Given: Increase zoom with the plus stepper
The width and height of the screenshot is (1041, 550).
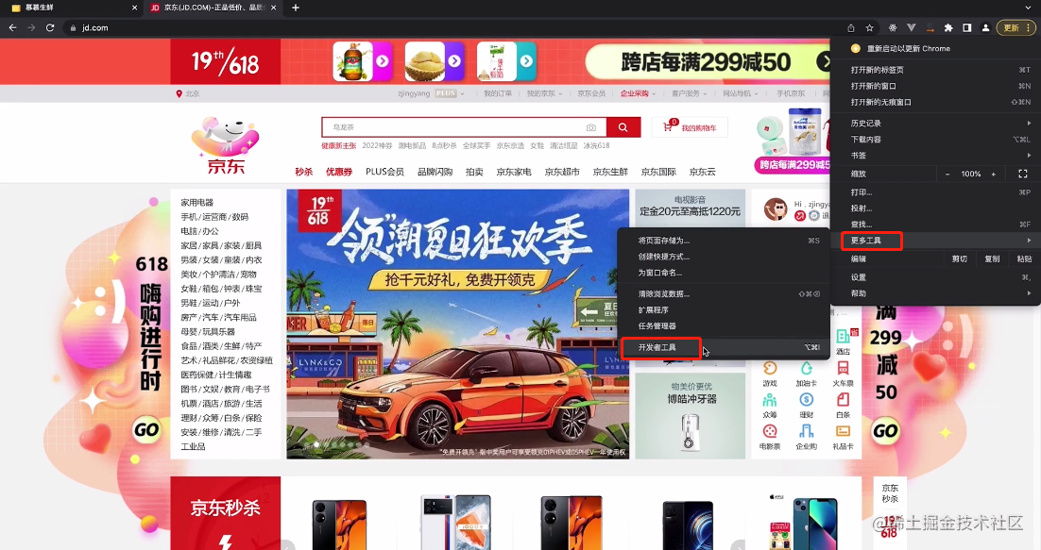Looking at the screenshot, I should coord(994,174).
